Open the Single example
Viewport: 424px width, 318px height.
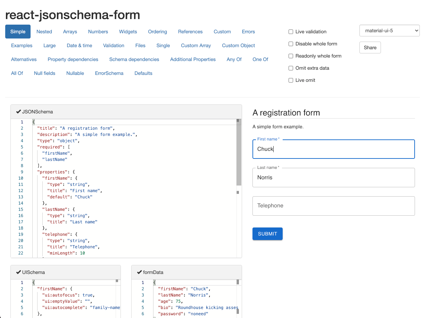pyautogui.click(x=163, y=45)
